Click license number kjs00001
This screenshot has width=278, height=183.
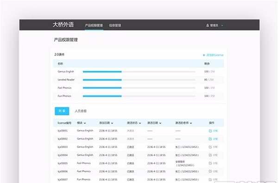pos(63,131)
